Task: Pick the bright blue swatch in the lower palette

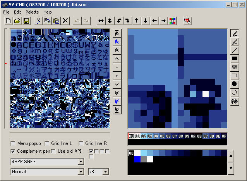Action: 137,159
